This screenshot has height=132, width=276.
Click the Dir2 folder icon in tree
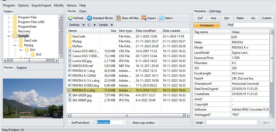tap(33, 55)
